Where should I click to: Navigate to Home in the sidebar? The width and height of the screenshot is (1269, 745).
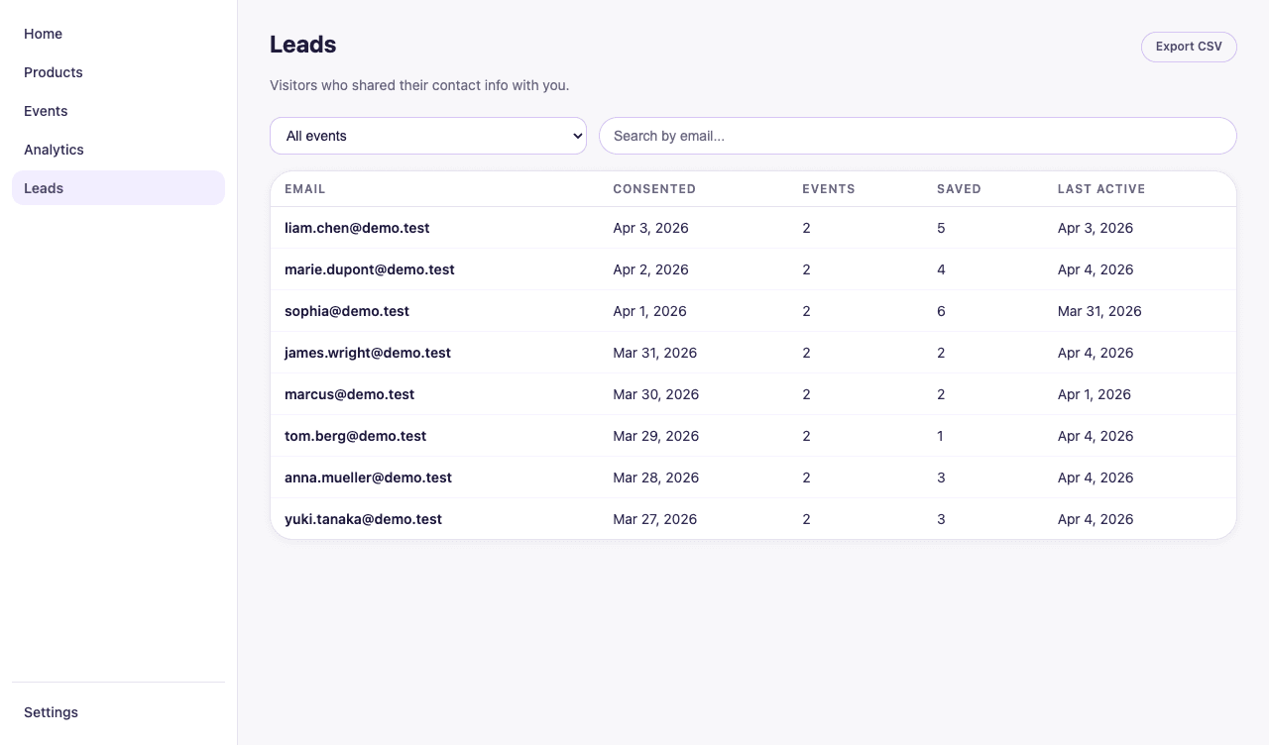click(x=43, y=34)
